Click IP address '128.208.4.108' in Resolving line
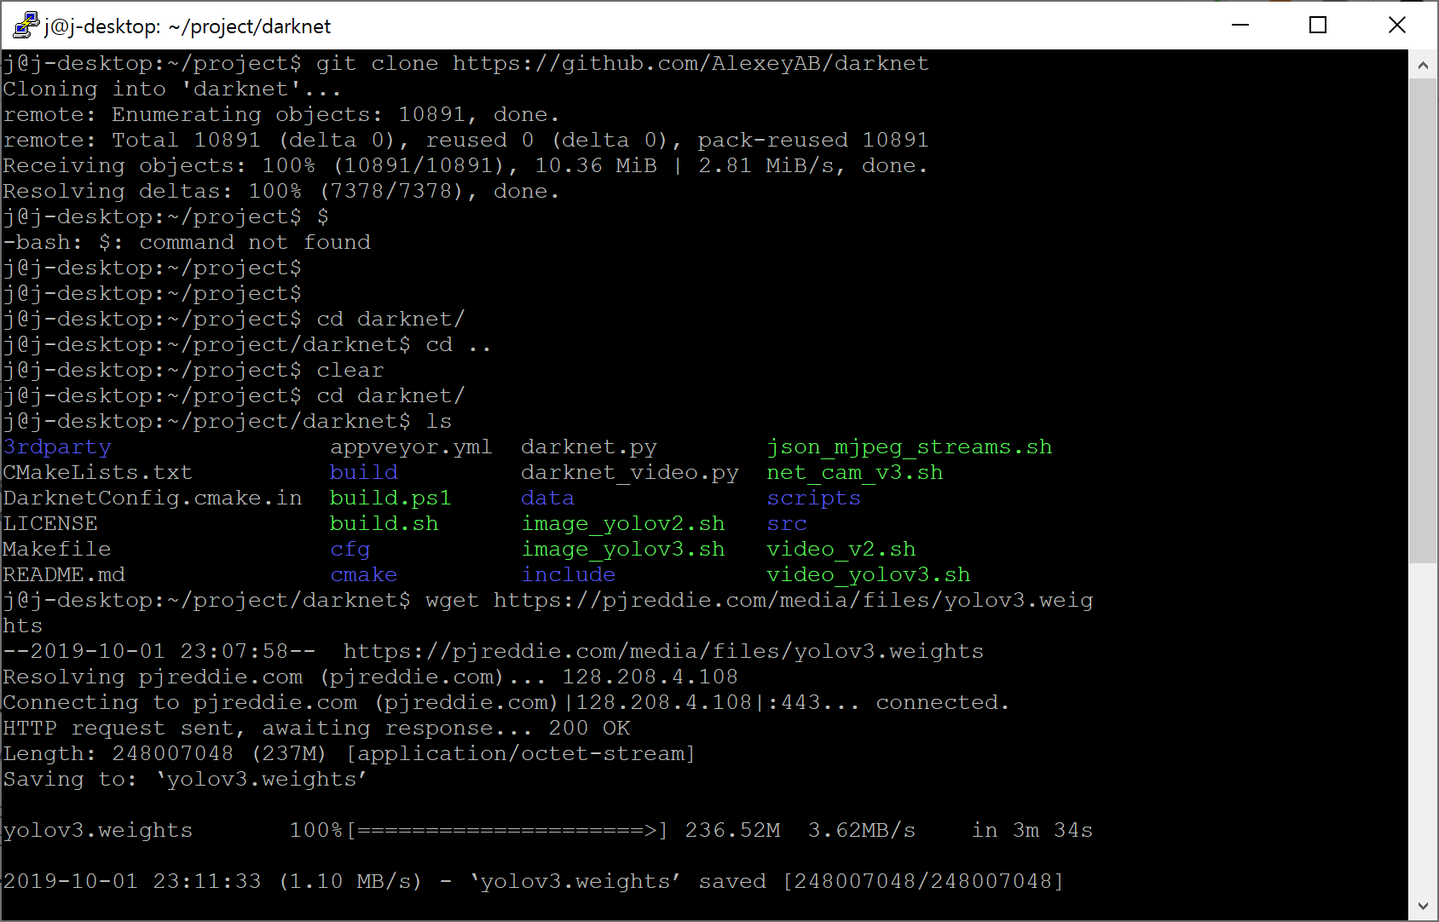Viewport: 1439px width, 922px height. pyautogui.click(x=650, y=677)
